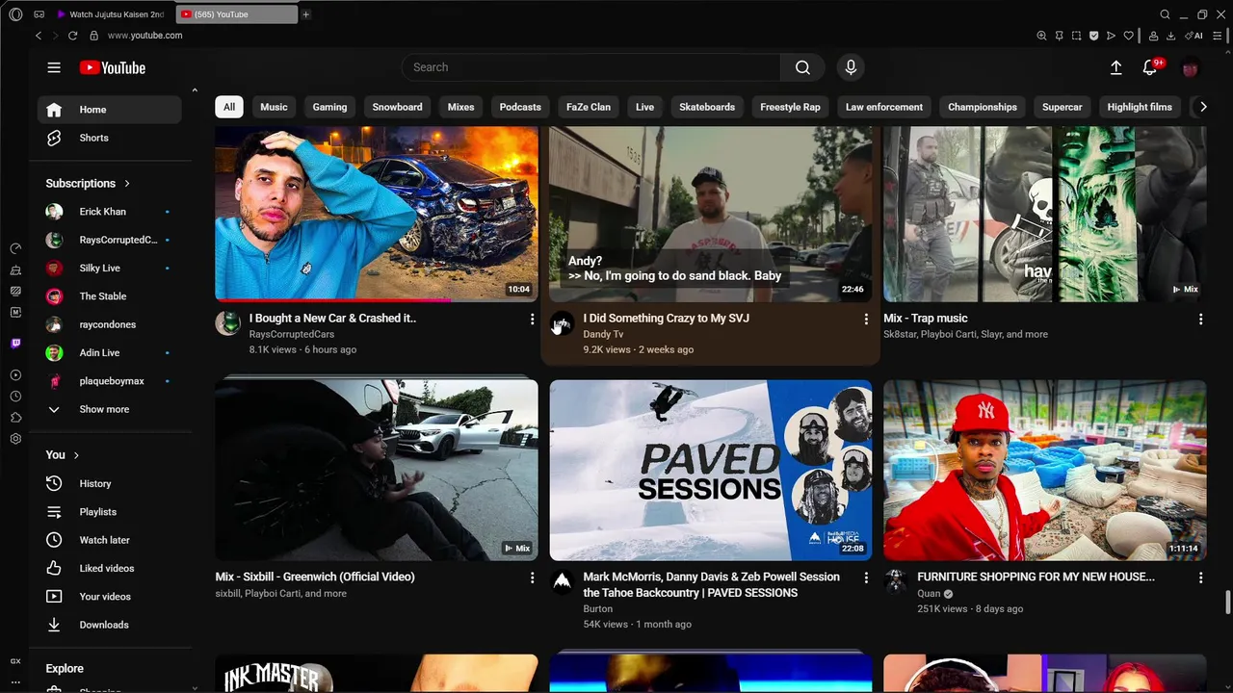Open the notifications bell
Image resolution: width=1233 pixels, height=693 pixels.
(1150, 67)
